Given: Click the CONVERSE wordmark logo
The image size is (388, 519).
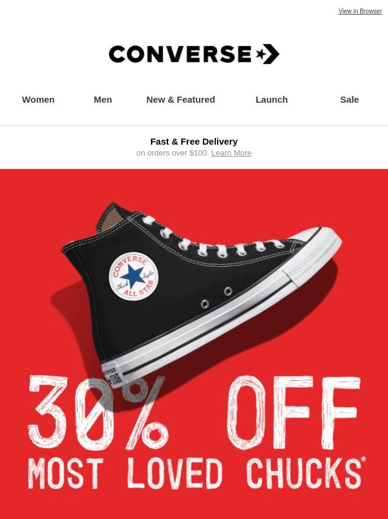Looking at the screenshot, I should 180,54.
